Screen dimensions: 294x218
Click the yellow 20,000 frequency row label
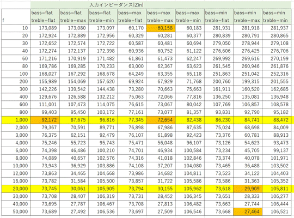click(x=16, y=189)
